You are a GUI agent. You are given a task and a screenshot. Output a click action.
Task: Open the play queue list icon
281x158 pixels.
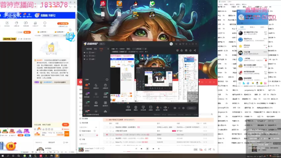(x=214, y=150)
